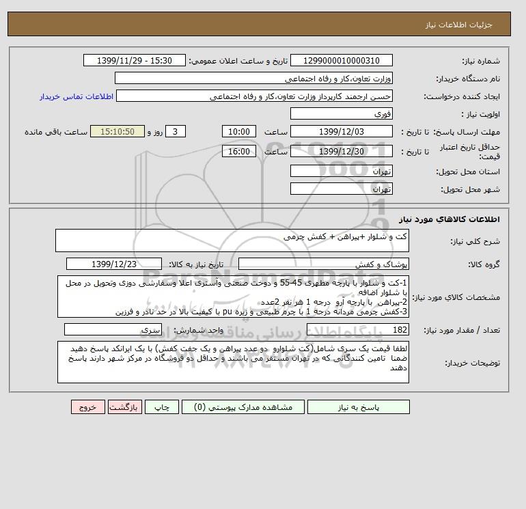Open مشاهده مدارک پیوستی (0) button
Image resolution: width=526 pixels, height=509 pixels.
[x=243, y=407]
